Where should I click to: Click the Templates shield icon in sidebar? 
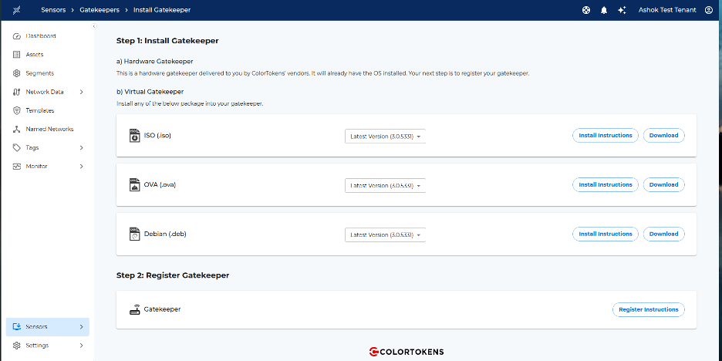click(x=17, y=110)
